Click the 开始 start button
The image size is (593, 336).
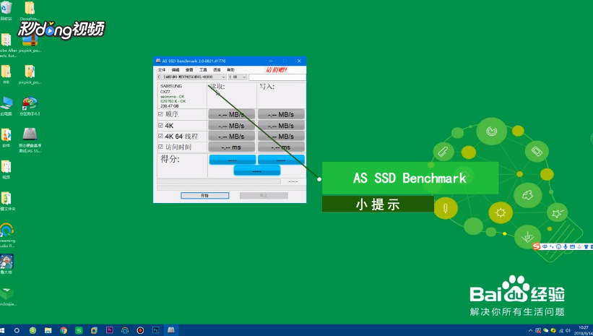tap(204, 196)
